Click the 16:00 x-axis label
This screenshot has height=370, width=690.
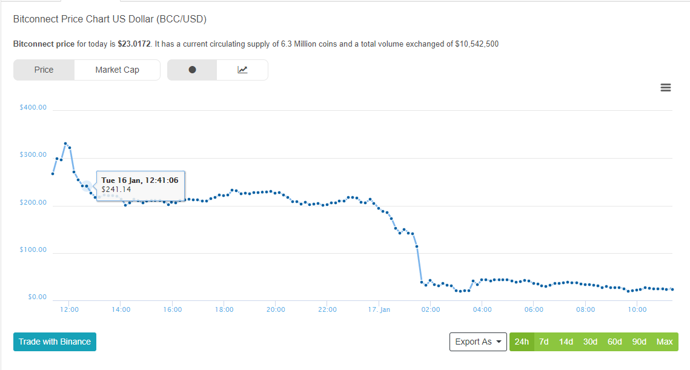[x=173, y=309]
